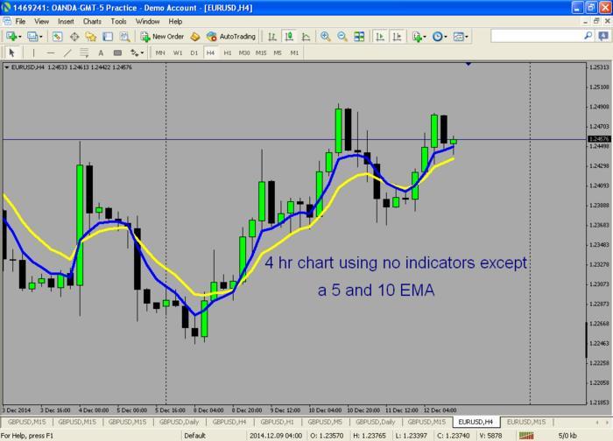613x441 pixels.
Task: Switch to the EURUSD,M15 chart tab
Action: pyautogui.click(x=526, y=422)
